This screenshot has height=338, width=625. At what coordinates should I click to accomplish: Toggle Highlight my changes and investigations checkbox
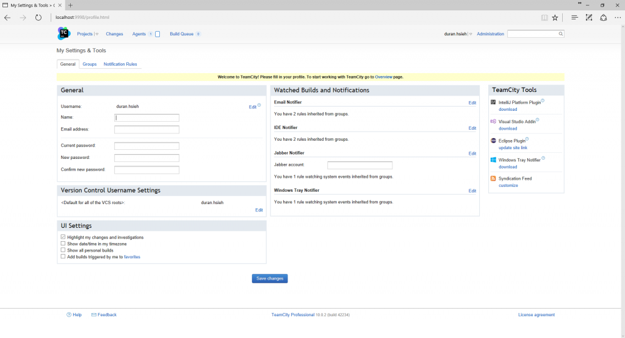click(x=63, y=237)
